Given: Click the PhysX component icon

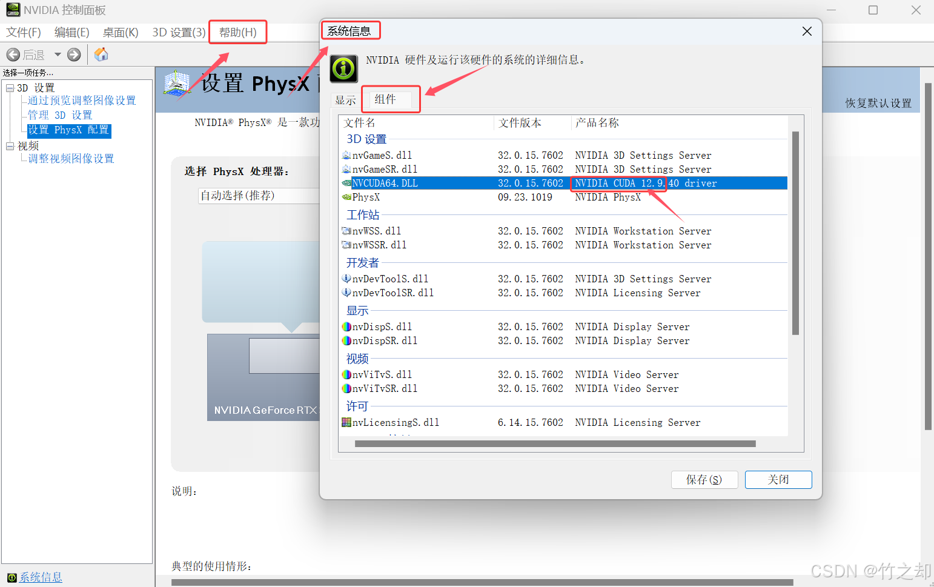Looking at the screenshot, I should pyautogui.click(x=346, y=197).
